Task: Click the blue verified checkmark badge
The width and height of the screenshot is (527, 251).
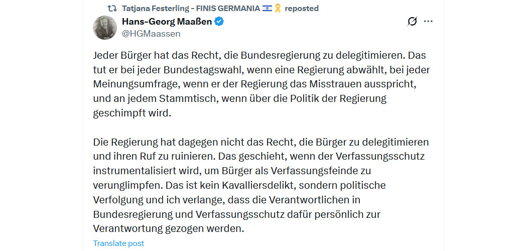Action: [x=219, y=22]
